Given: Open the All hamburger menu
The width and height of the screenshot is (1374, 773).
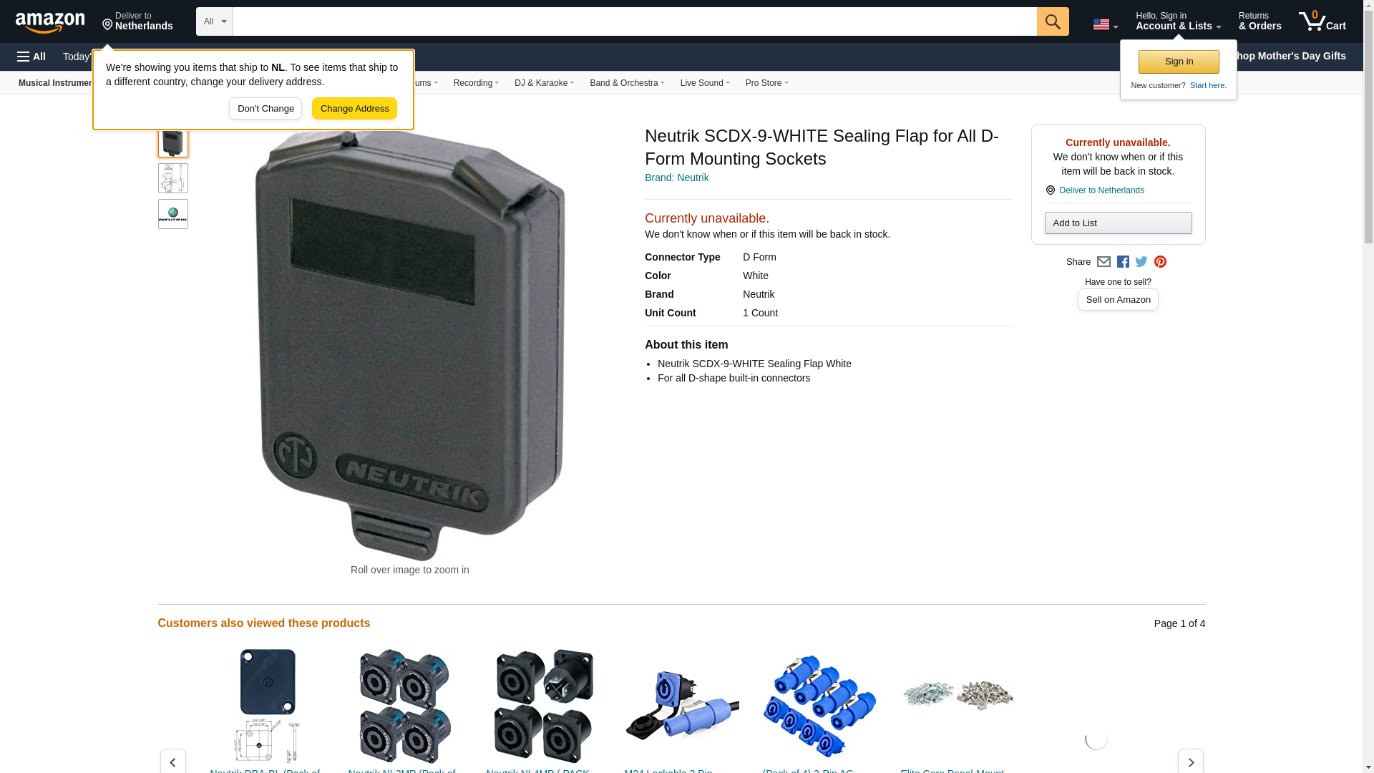Looking at the screenshot, I should (31, 57).
